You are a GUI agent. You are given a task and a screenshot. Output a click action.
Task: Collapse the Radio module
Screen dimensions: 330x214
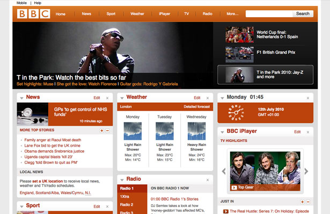(x=122, y=180)
